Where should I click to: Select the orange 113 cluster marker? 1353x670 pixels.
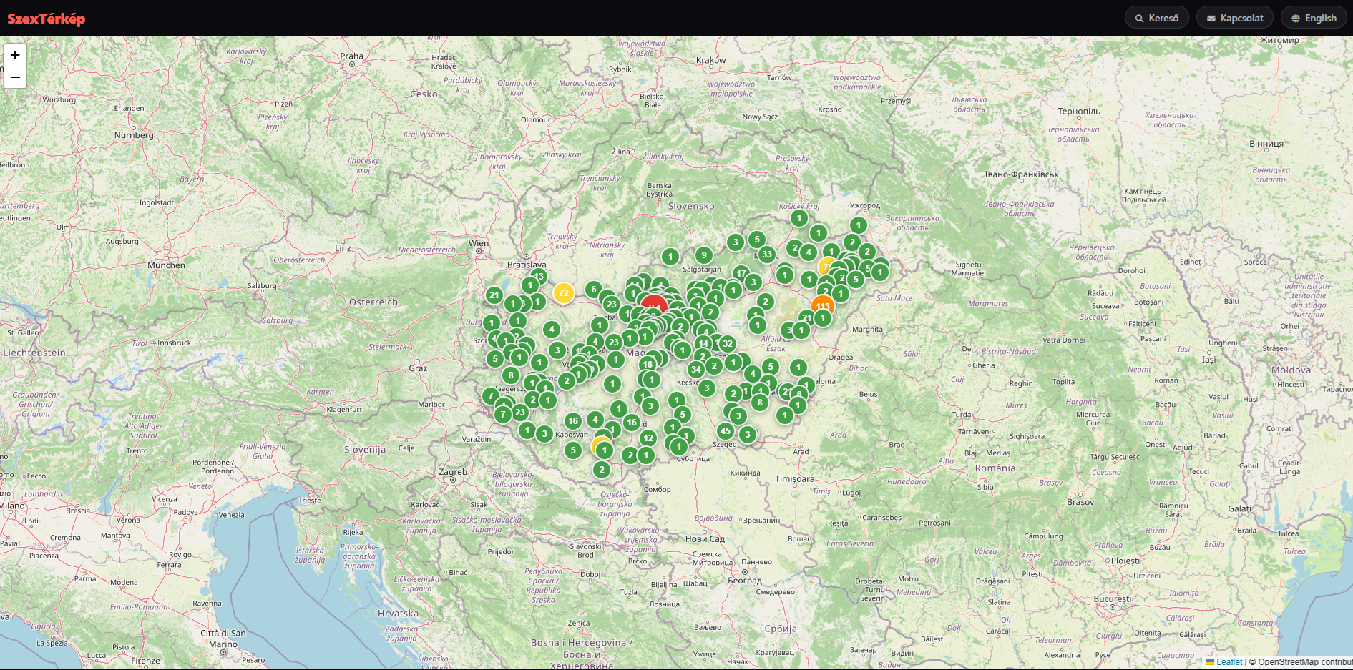pos(823,306)
